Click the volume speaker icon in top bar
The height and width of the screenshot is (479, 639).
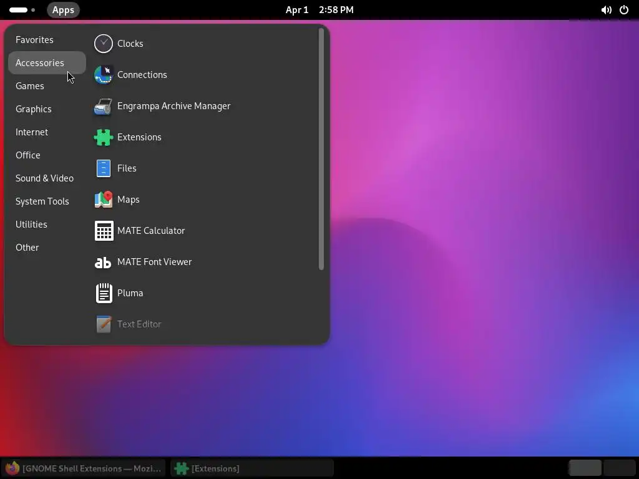(x=606, y=10)
